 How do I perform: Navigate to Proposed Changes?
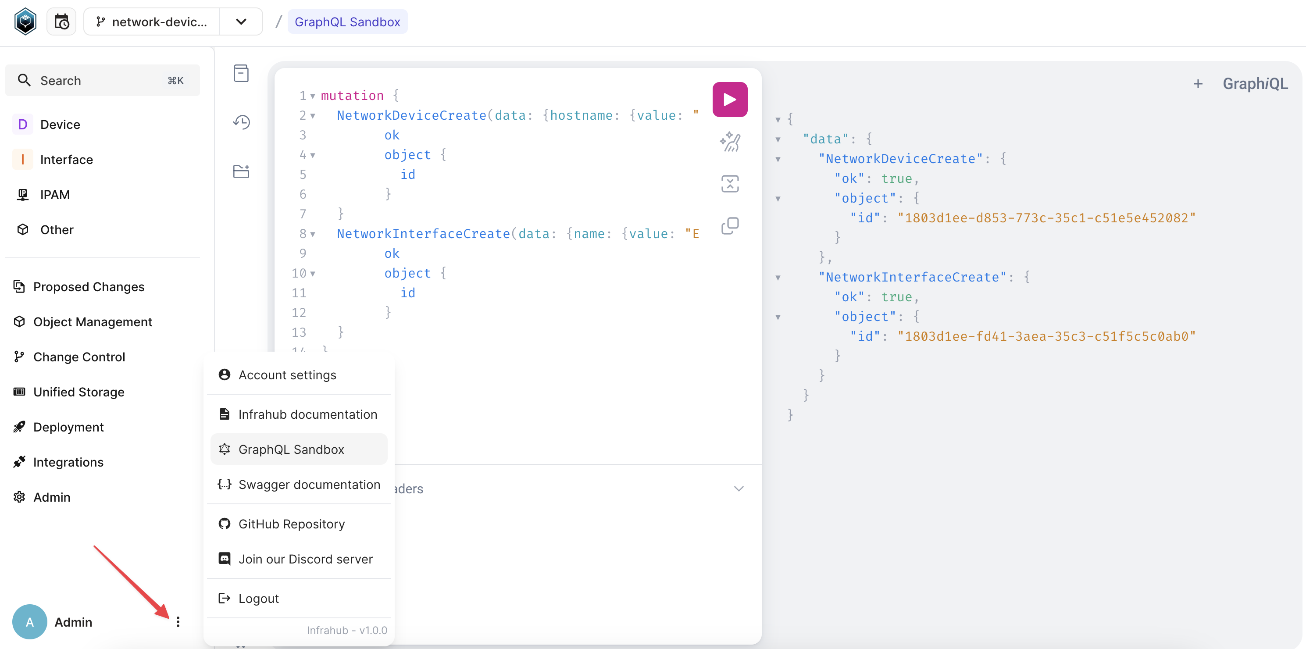[x=89, y=286]
